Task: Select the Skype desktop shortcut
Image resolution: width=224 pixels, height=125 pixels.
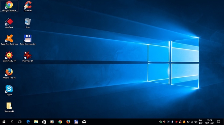Action: [9, 90]
